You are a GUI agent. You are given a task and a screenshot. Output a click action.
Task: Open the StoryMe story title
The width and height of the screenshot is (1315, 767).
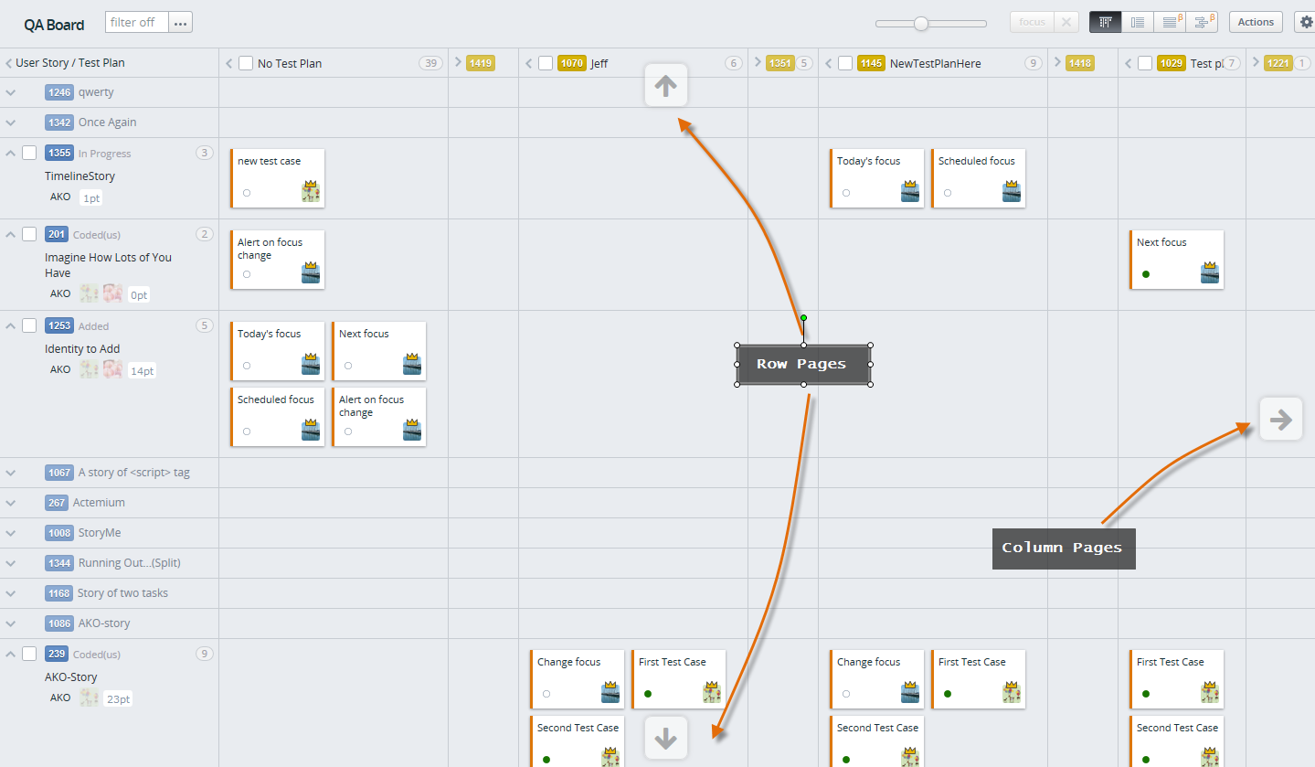coord(100,533)
